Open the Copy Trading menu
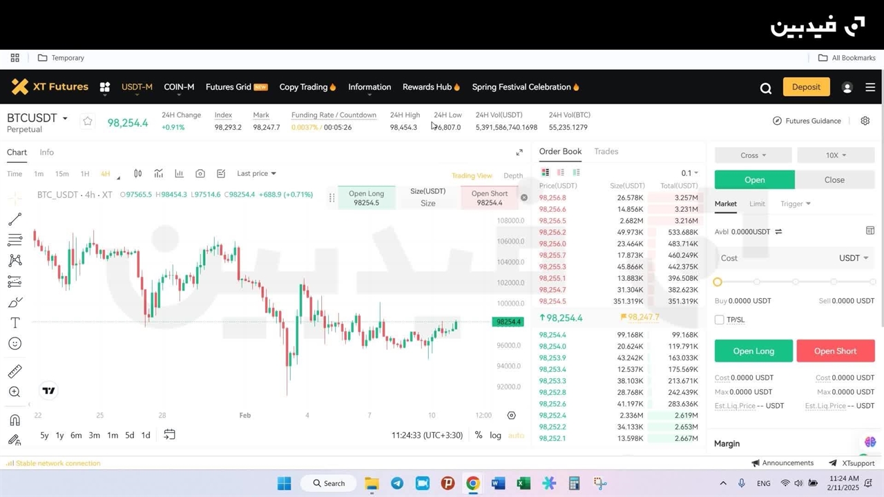Viewport: 884px width, 497px height. pyautogui.click(x=307, y=87)
